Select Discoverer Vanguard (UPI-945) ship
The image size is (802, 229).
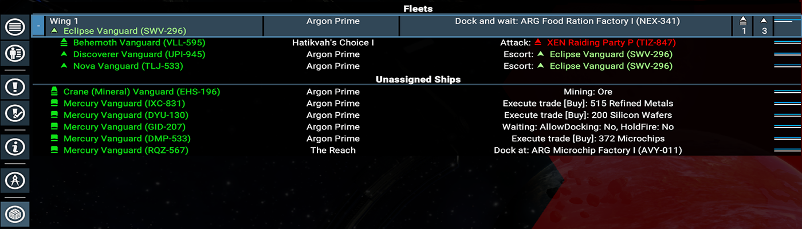click(x=139, y=54)
